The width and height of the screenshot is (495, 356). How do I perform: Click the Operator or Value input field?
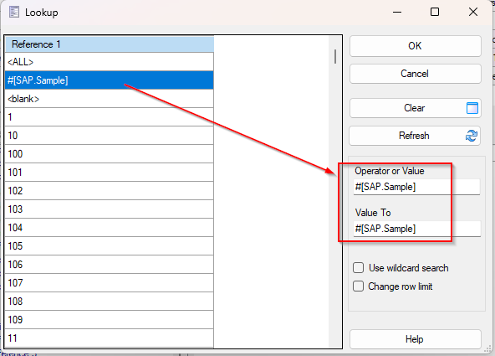416,187
